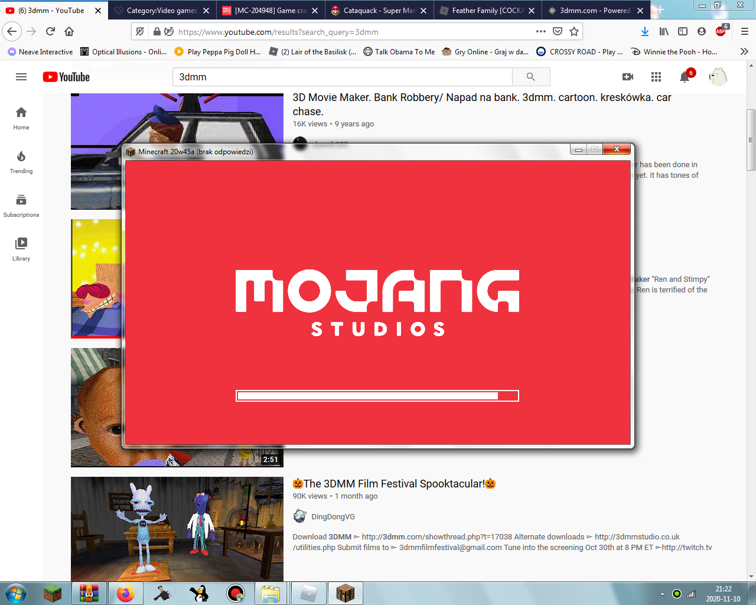Open a new Firefox tab
The width and height of the screenshot is (756, 605).
(660, 10)
